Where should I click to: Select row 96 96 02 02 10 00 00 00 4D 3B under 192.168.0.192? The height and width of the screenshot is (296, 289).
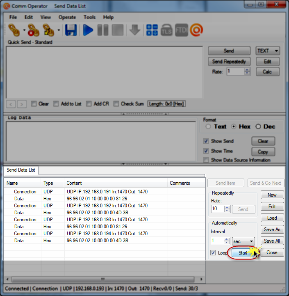[x=105, y=213]
